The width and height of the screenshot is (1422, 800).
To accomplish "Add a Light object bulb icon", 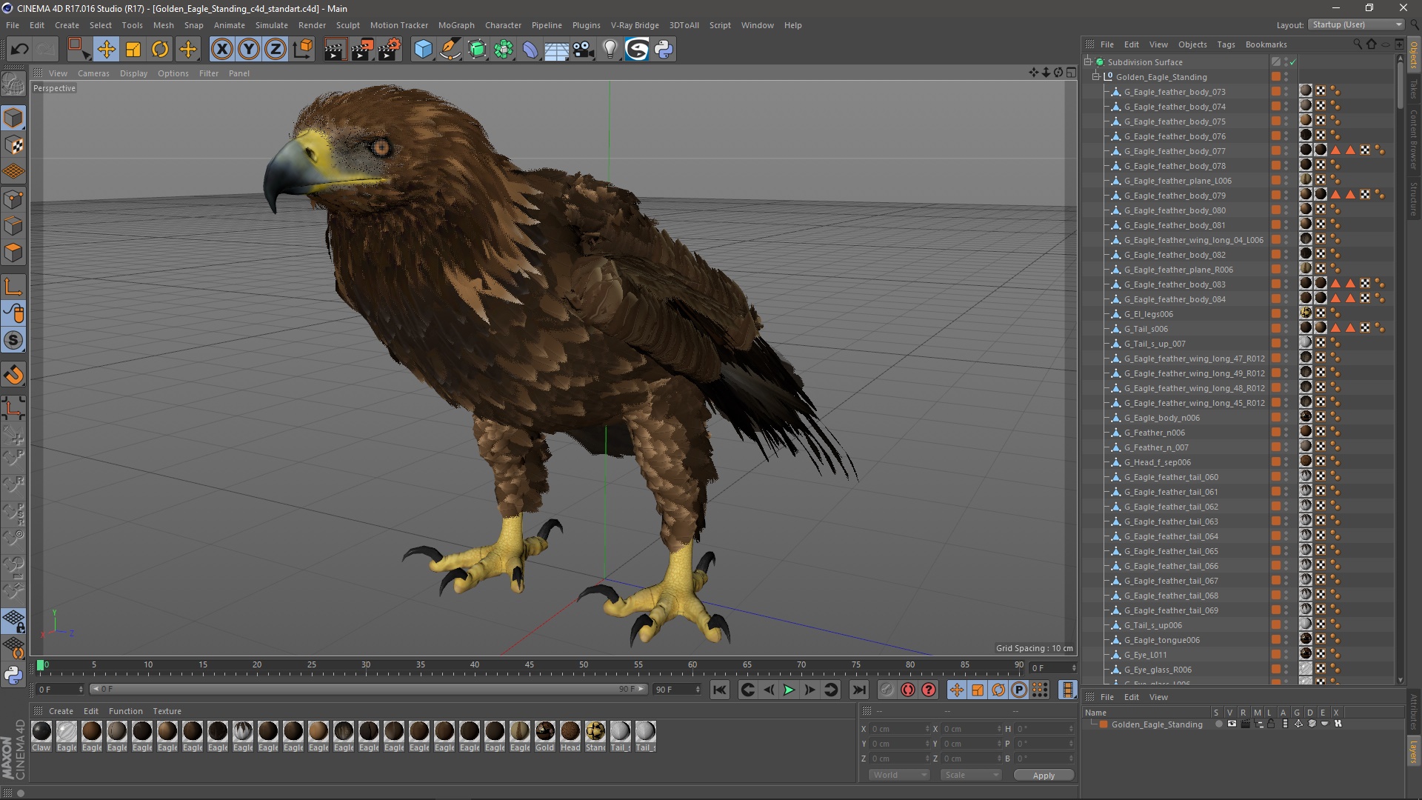I will 610,50.
